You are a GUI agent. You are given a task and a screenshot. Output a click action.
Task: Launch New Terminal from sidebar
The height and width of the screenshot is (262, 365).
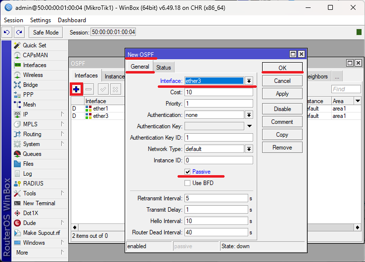[39, 203]
